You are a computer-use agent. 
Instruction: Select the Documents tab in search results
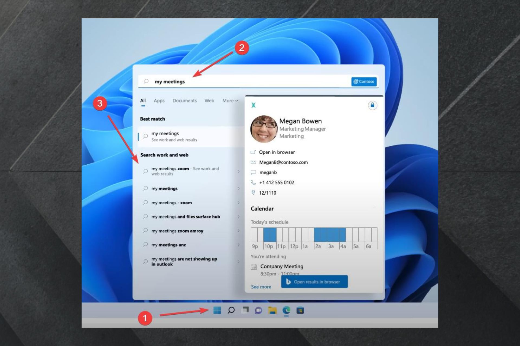coord(184,100)
